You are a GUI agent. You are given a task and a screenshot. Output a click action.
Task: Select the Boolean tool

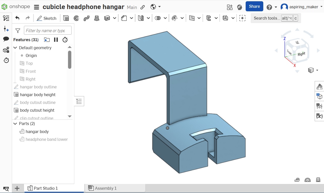click(158, 18)
